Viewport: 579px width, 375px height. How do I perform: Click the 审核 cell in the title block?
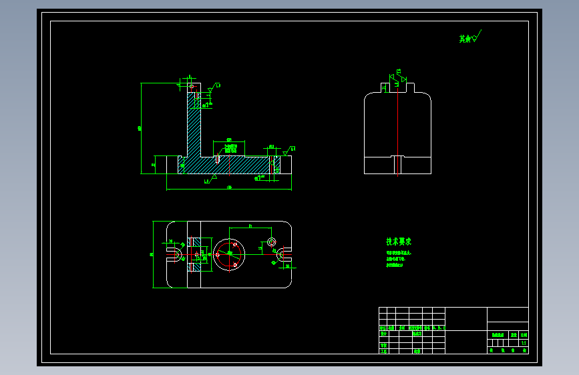(383, 346)
